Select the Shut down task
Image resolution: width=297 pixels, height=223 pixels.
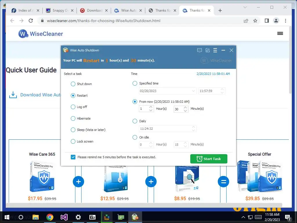click(x=73, y=84)
